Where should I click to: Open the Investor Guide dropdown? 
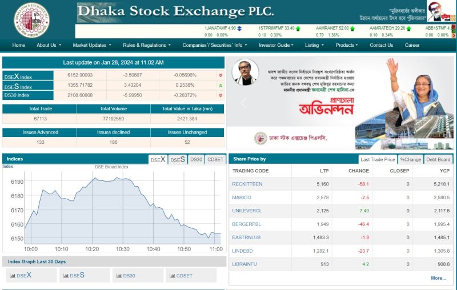click(276, 45)
